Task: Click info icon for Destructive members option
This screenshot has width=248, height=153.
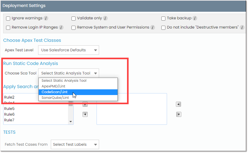Action: pos(242,28)
